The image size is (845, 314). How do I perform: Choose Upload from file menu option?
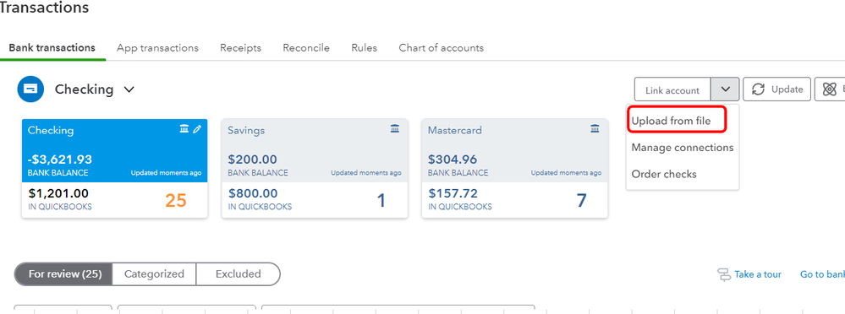672,121
